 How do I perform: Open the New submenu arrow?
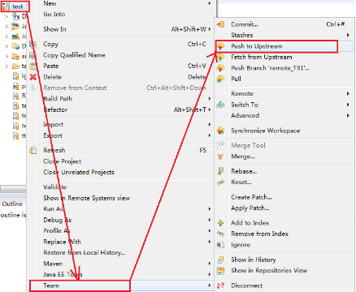[x=210, y=3]
